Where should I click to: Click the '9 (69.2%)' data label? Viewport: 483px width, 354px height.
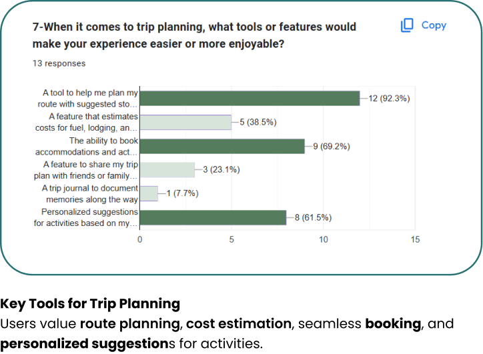tap(332, 146)
